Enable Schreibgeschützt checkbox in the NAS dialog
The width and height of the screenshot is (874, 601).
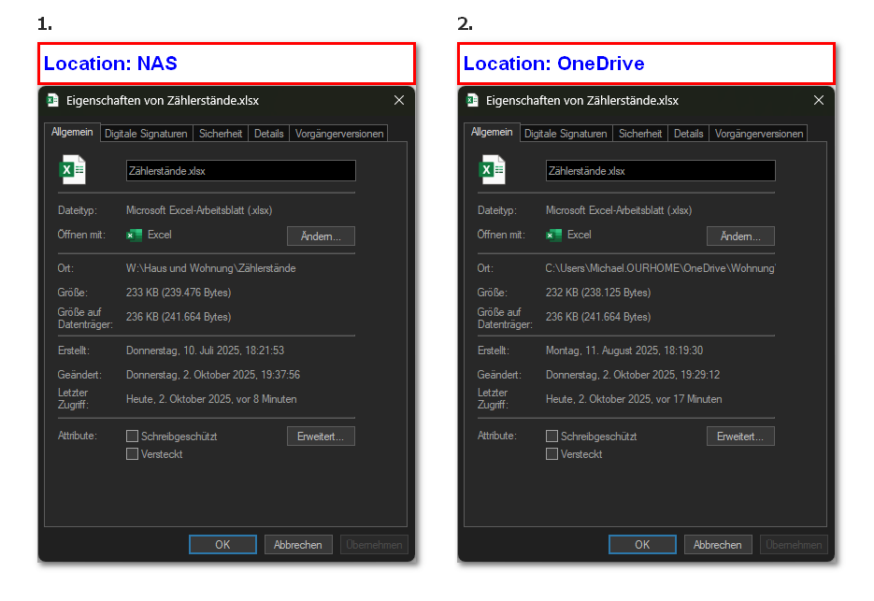pos(133,436)
